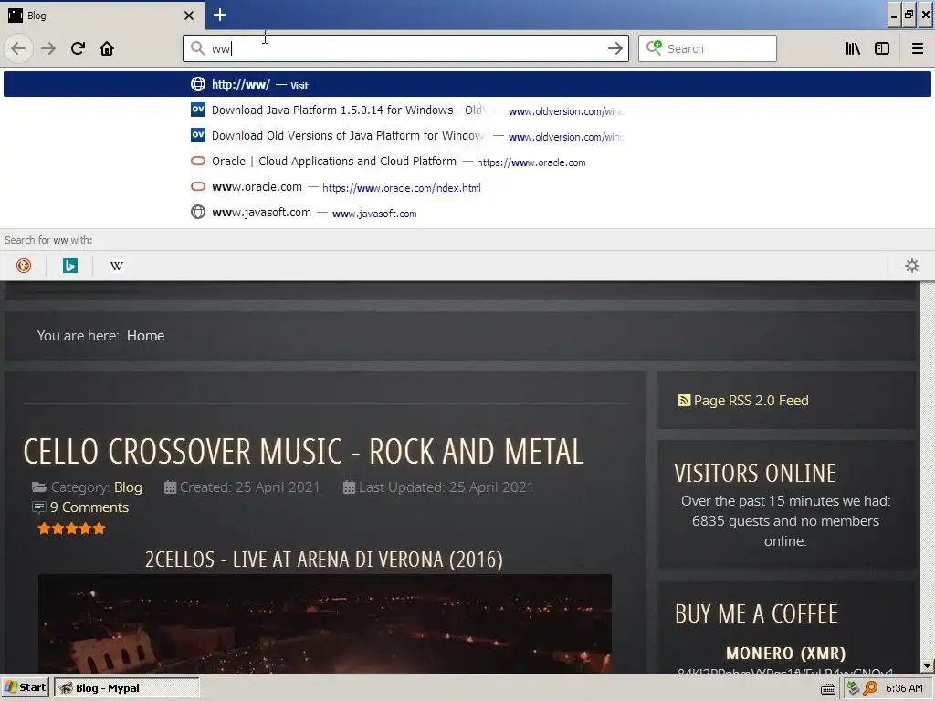
Task: Go back with the back arrow button
Action: coord(18,48)
